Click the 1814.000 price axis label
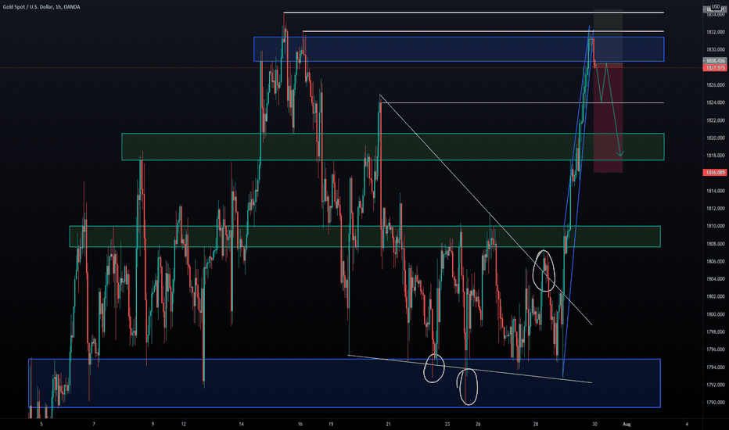The height and width of the screenshot is (430, 729). [x=716, y=191]
